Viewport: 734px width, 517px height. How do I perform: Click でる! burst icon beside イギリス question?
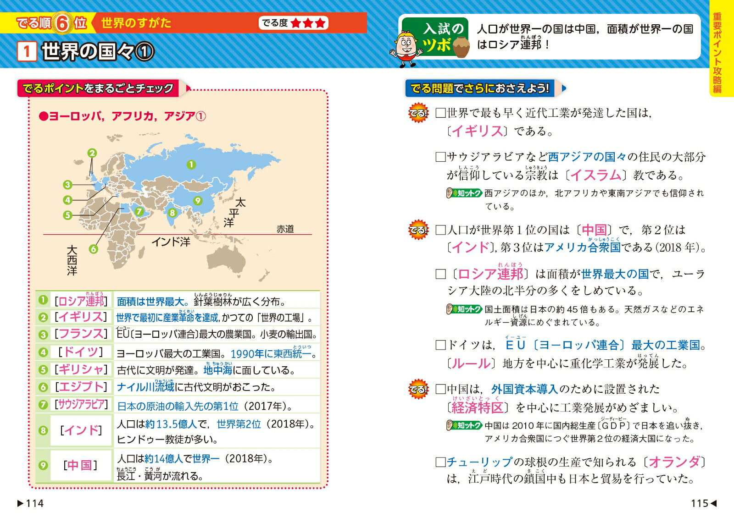pos(418,113)
